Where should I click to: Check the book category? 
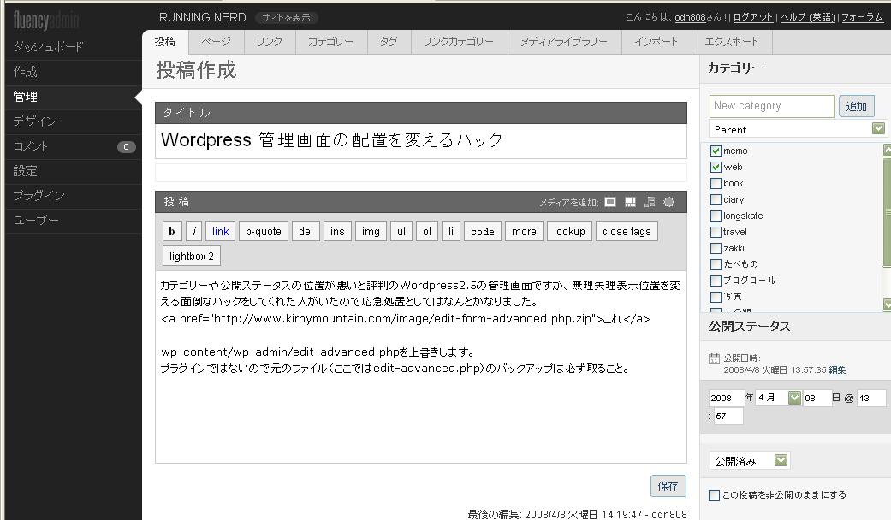(716, 183)
